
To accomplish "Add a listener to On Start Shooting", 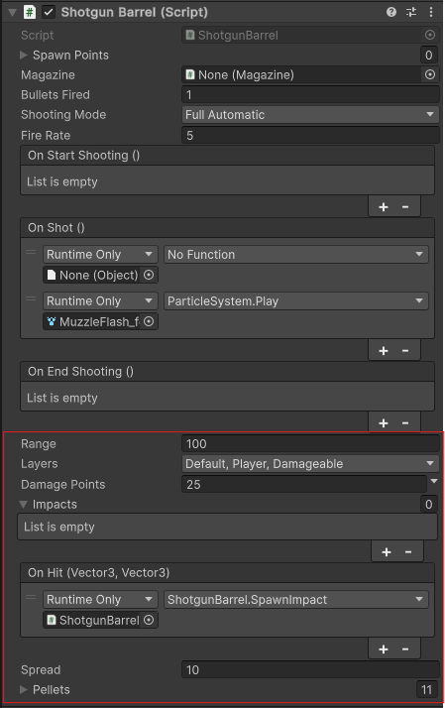I will click(x=384, y=207).
